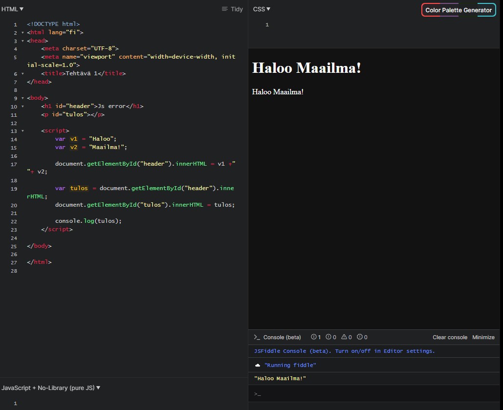Click the cloud icon beside "Running fiddle"
Screen dimensions: 503x410
pyautogui.click(x=258, y=366)
